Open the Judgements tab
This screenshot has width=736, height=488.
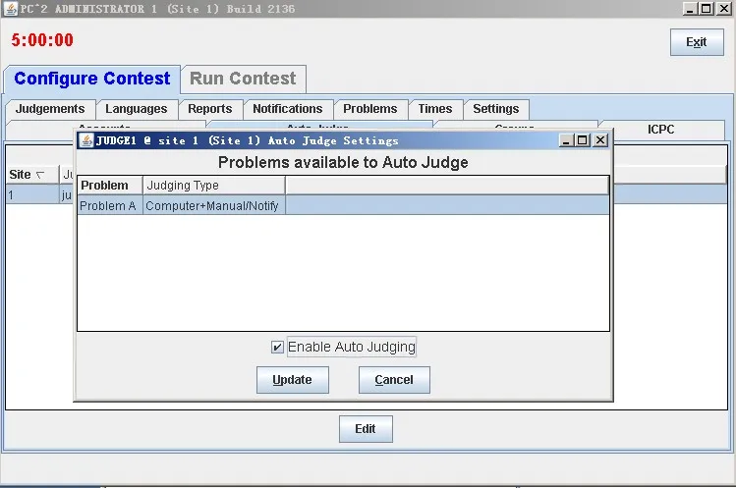pyautogui.click(x=50, y=109)
